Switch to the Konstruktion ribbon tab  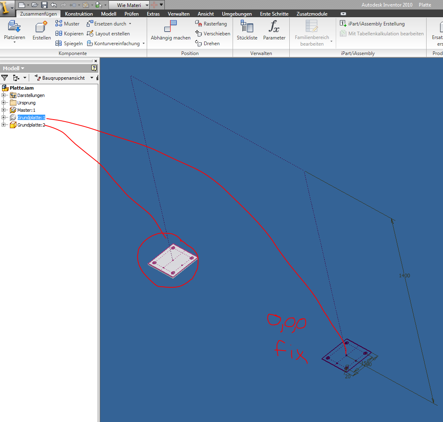(79, 14)
